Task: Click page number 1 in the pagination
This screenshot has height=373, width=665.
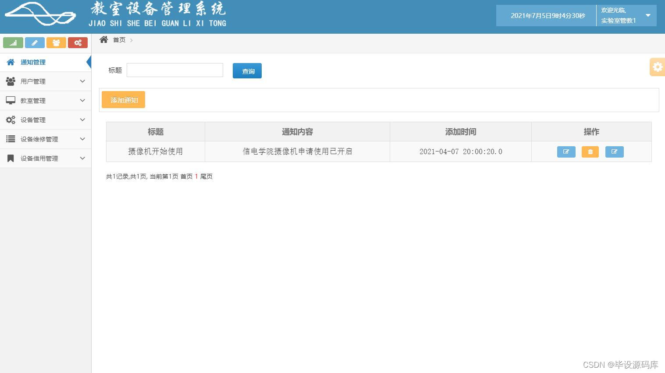Action: coord(196,176)
